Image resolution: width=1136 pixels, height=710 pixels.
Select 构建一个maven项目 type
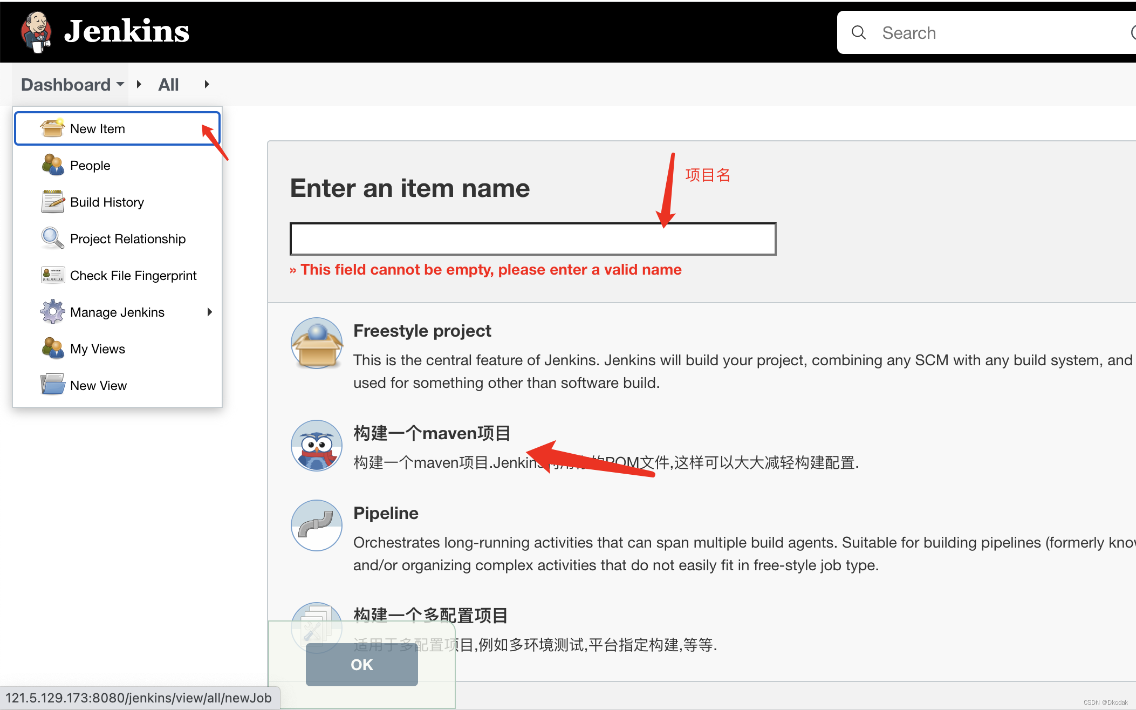pos(432,432)
